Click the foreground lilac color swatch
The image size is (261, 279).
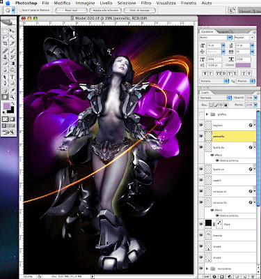pyautogui.click(x=6, y=106)
